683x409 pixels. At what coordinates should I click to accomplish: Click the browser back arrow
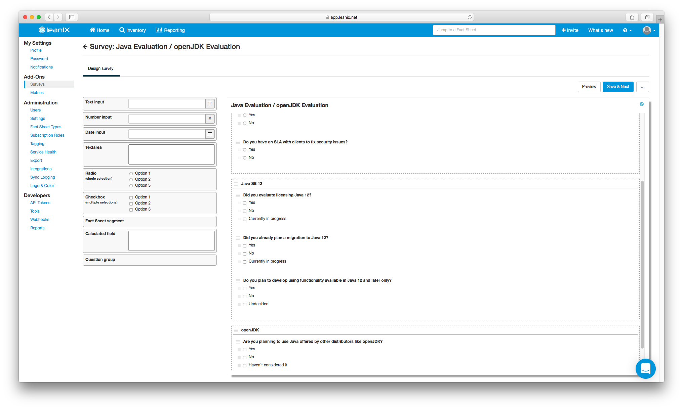49,17
